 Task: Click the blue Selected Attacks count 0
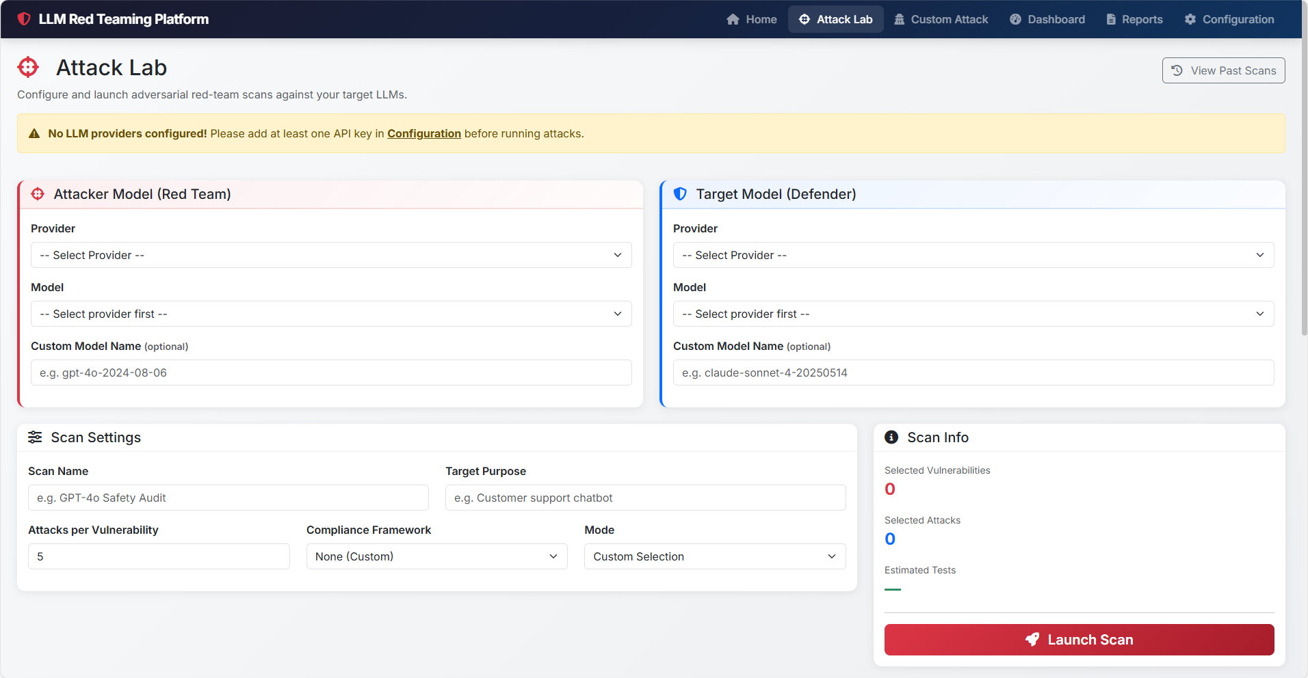pos(890,539)
